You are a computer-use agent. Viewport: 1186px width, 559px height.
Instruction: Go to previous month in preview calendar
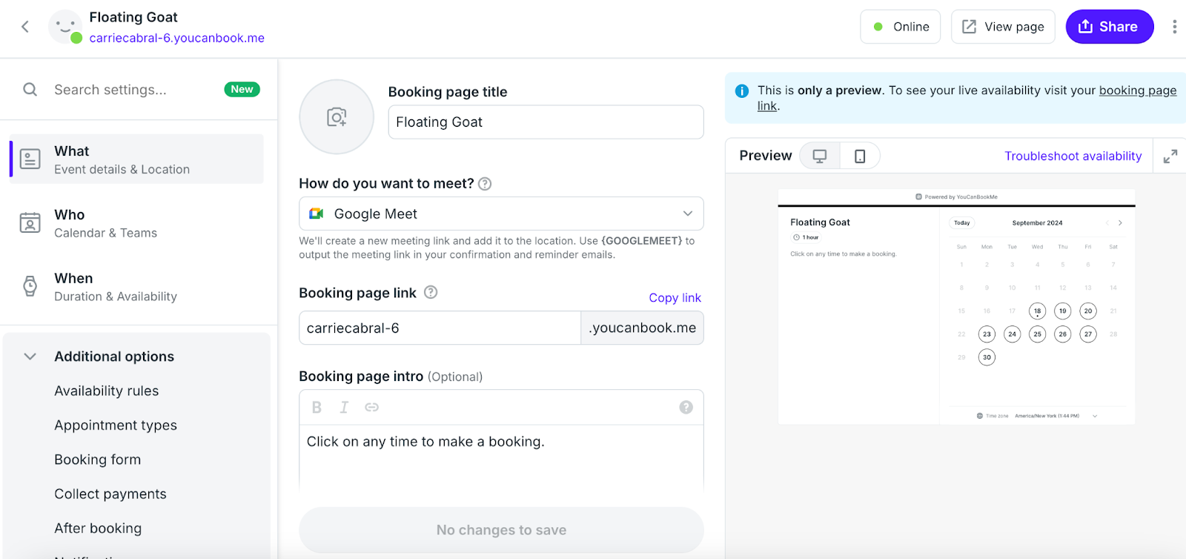[1107, 222]
